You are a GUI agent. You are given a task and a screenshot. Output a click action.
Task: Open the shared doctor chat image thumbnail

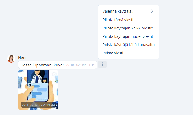[38, 90]
